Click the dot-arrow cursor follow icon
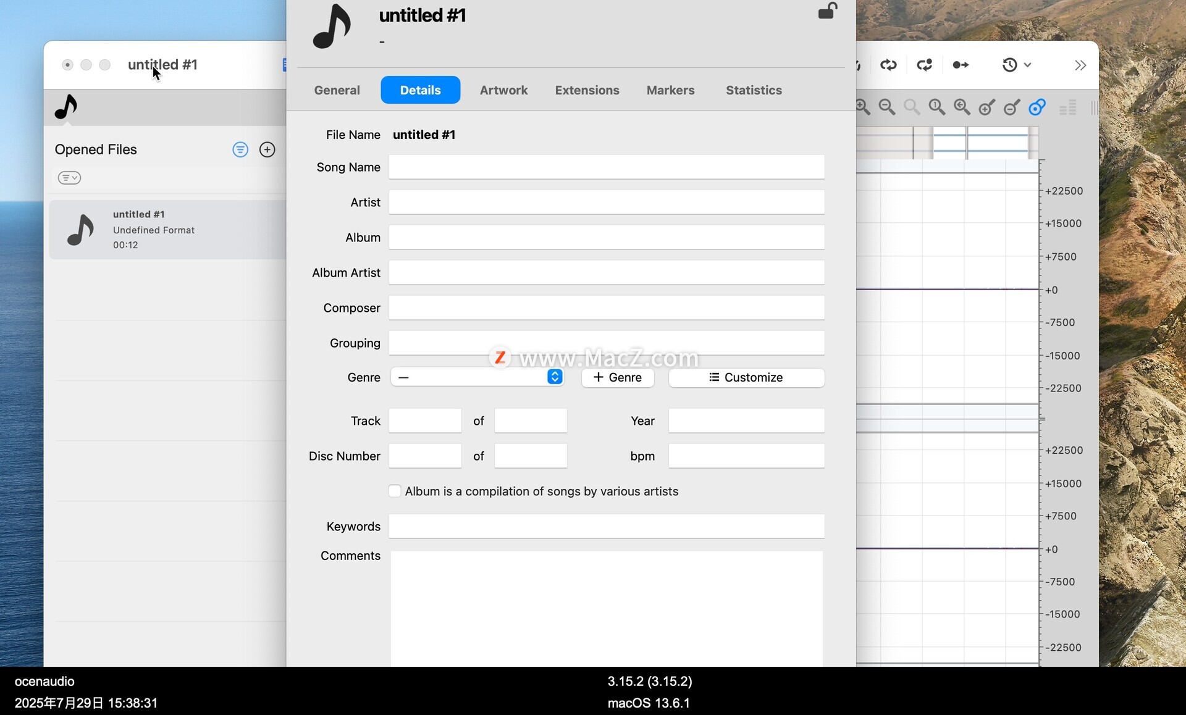 [x=961, y=65]
